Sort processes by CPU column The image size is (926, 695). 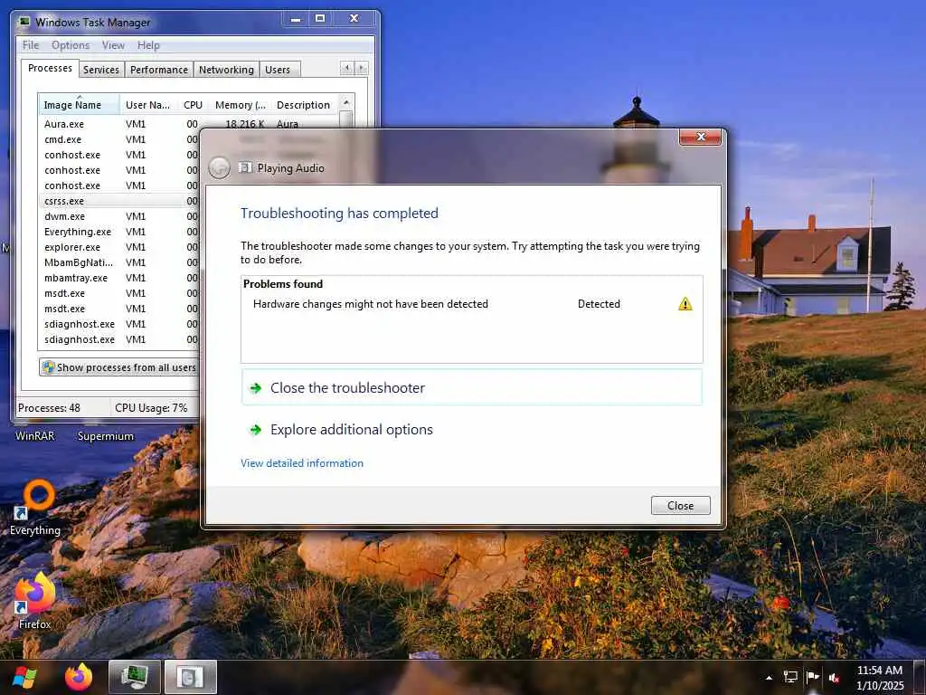[x=194, y=105]
